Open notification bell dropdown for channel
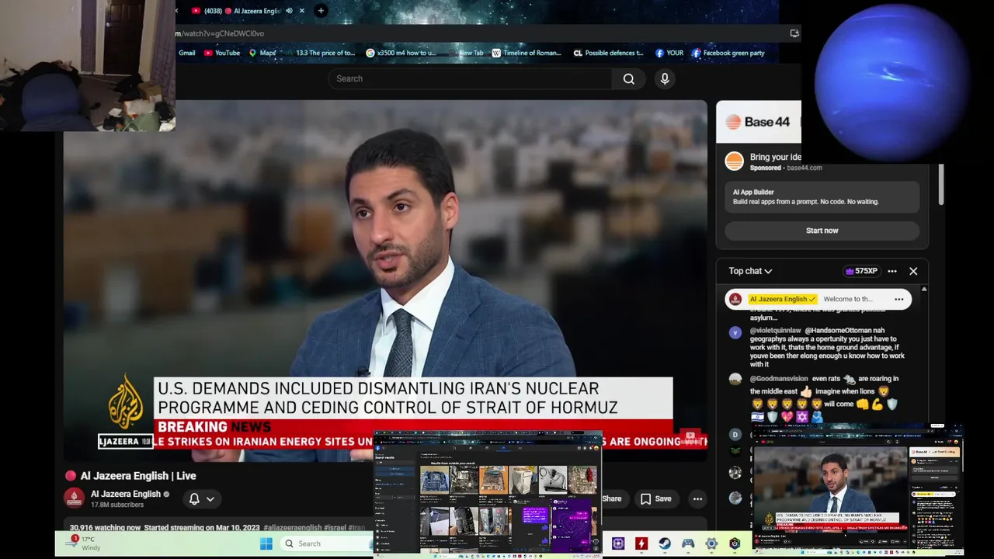Screen dimensions: 994x559 tap(201, 498)
